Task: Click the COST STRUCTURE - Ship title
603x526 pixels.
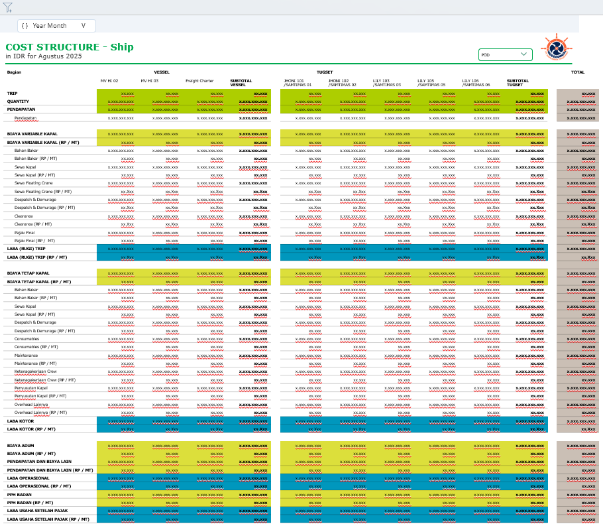Action: [x=70, y=47]
